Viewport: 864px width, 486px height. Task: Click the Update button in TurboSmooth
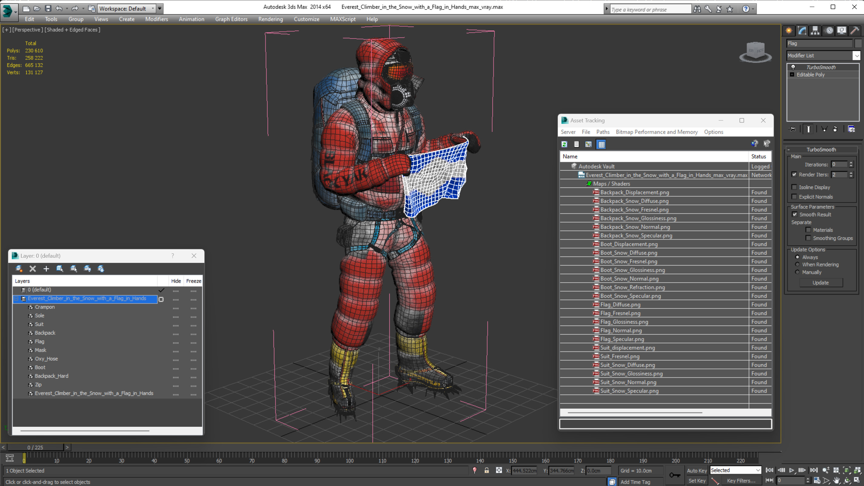(x=821, y=283)
